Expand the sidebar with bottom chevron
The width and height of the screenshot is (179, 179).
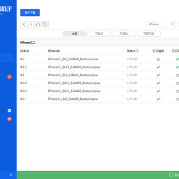point(11,175)
